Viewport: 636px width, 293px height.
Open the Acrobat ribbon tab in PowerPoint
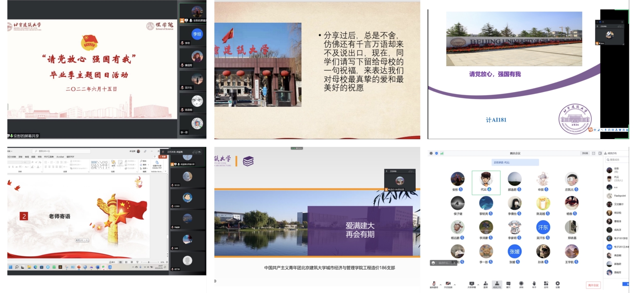coord(60,157)
